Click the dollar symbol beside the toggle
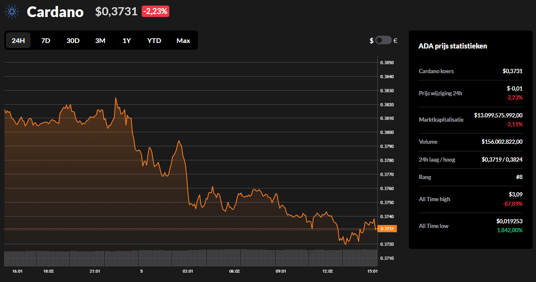Image resolution: width=536 pixels, height=282 pixels. click(x=371, y=40)
